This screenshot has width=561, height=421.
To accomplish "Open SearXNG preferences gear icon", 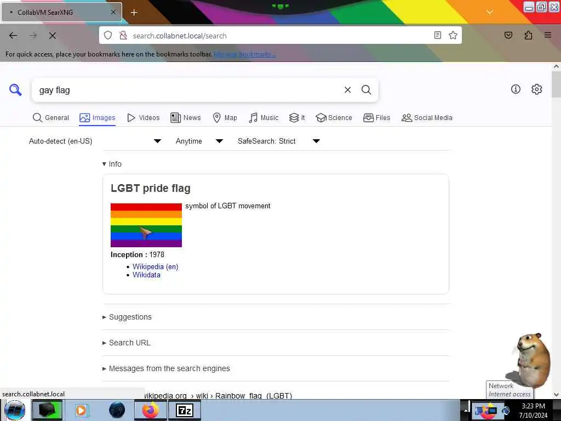I will pos(536,89).
